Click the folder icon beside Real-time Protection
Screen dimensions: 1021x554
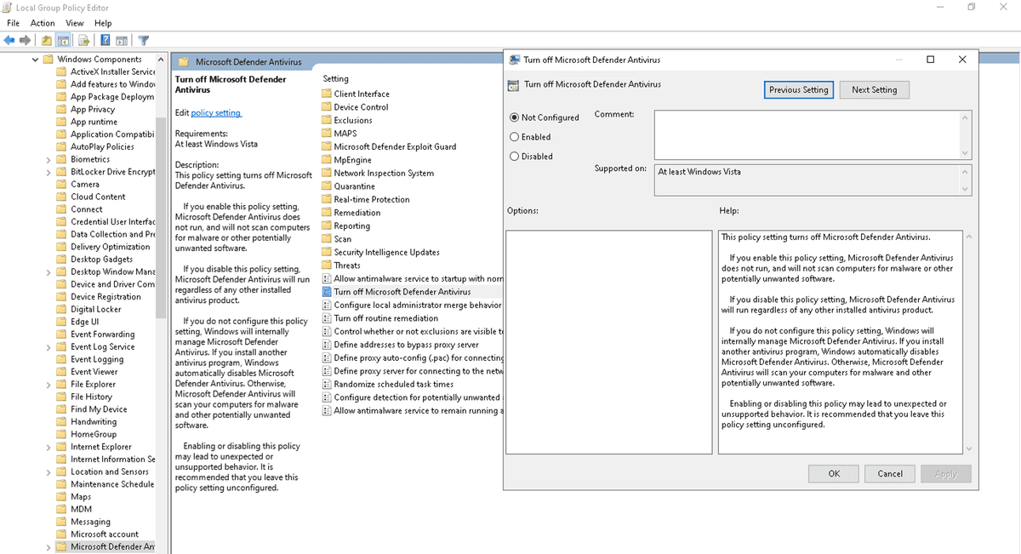point(327,199)
